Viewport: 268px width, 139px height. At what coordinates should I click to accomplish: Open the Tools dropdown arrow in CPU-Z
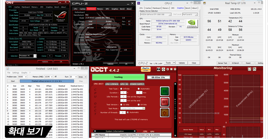pyautogui.click(x=174, y=63)
